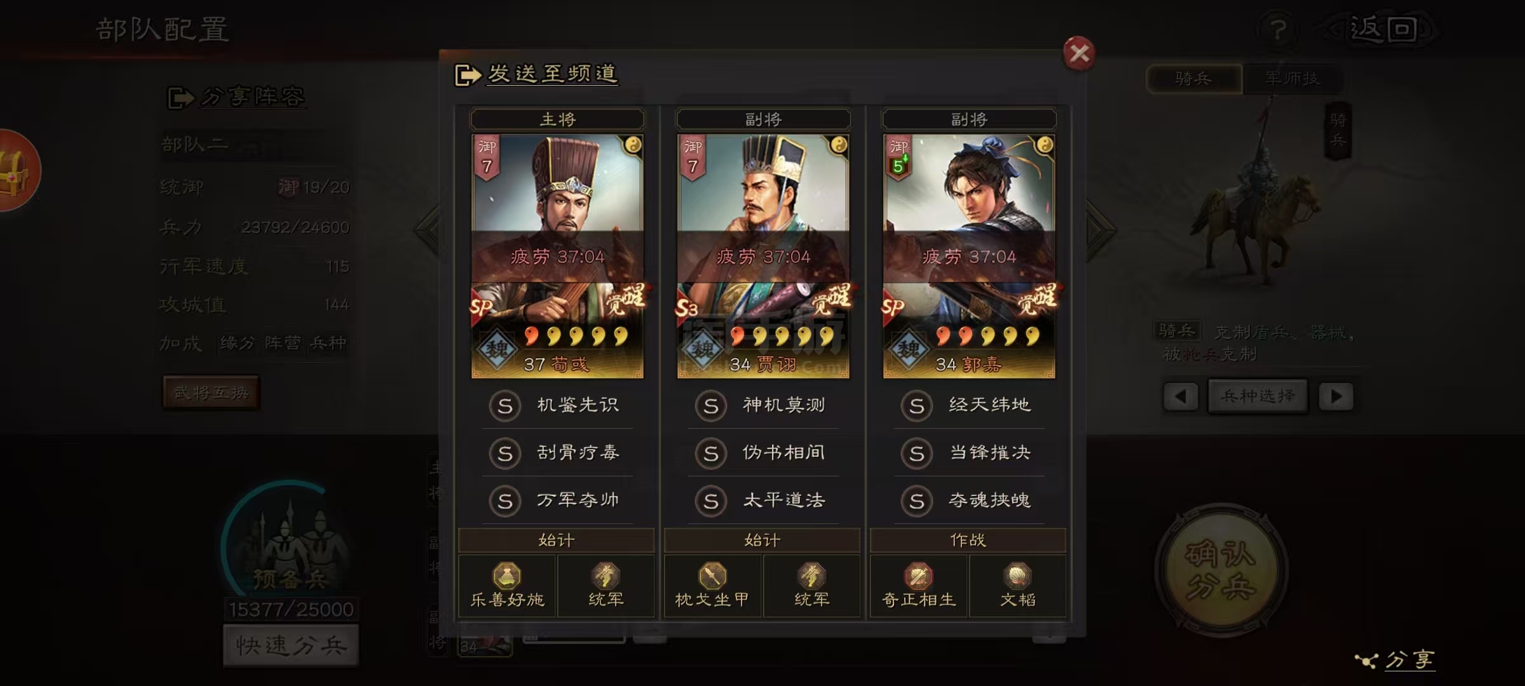Click the 奇正相生 skill icon
This screenshot has height=686, width=1525.
[919, 577]
